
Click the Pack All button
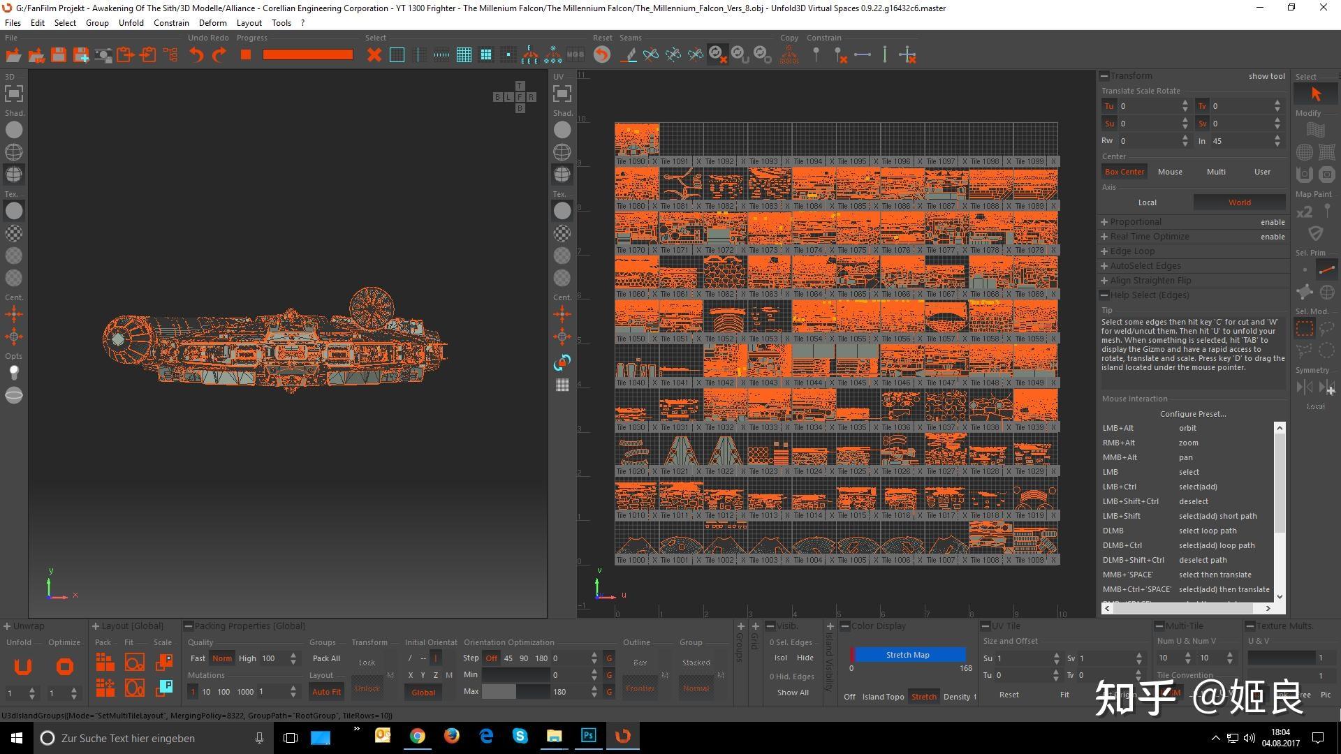click(x=326, y=658)
